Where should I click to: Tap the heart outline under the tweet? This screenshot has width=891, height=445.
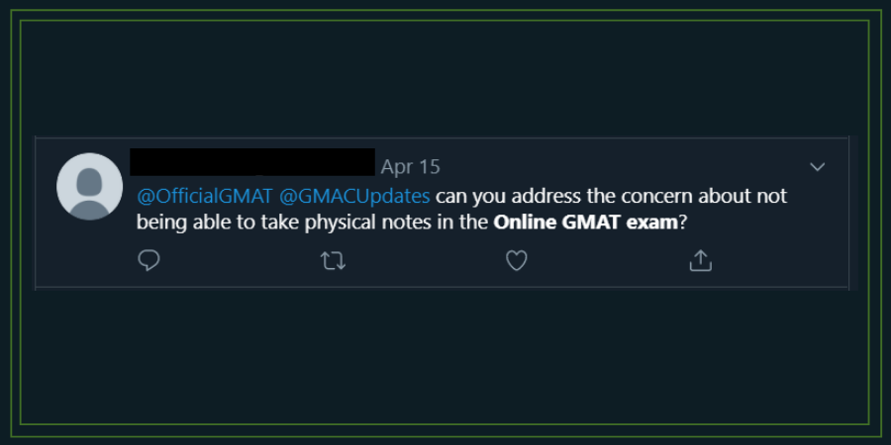pyautogui.click(x=517, y=260)
